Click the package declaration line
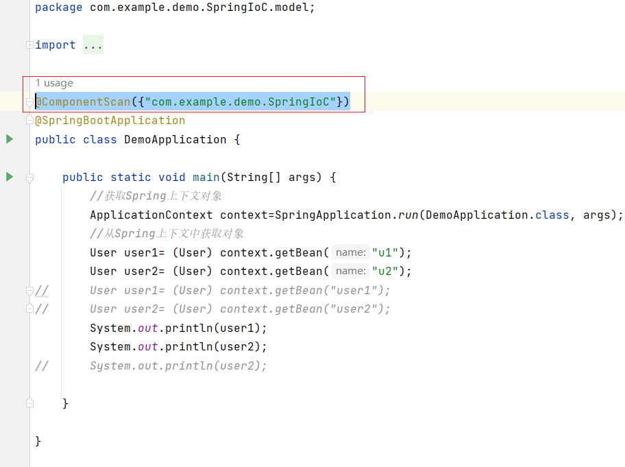 click(x=175, y=7)
